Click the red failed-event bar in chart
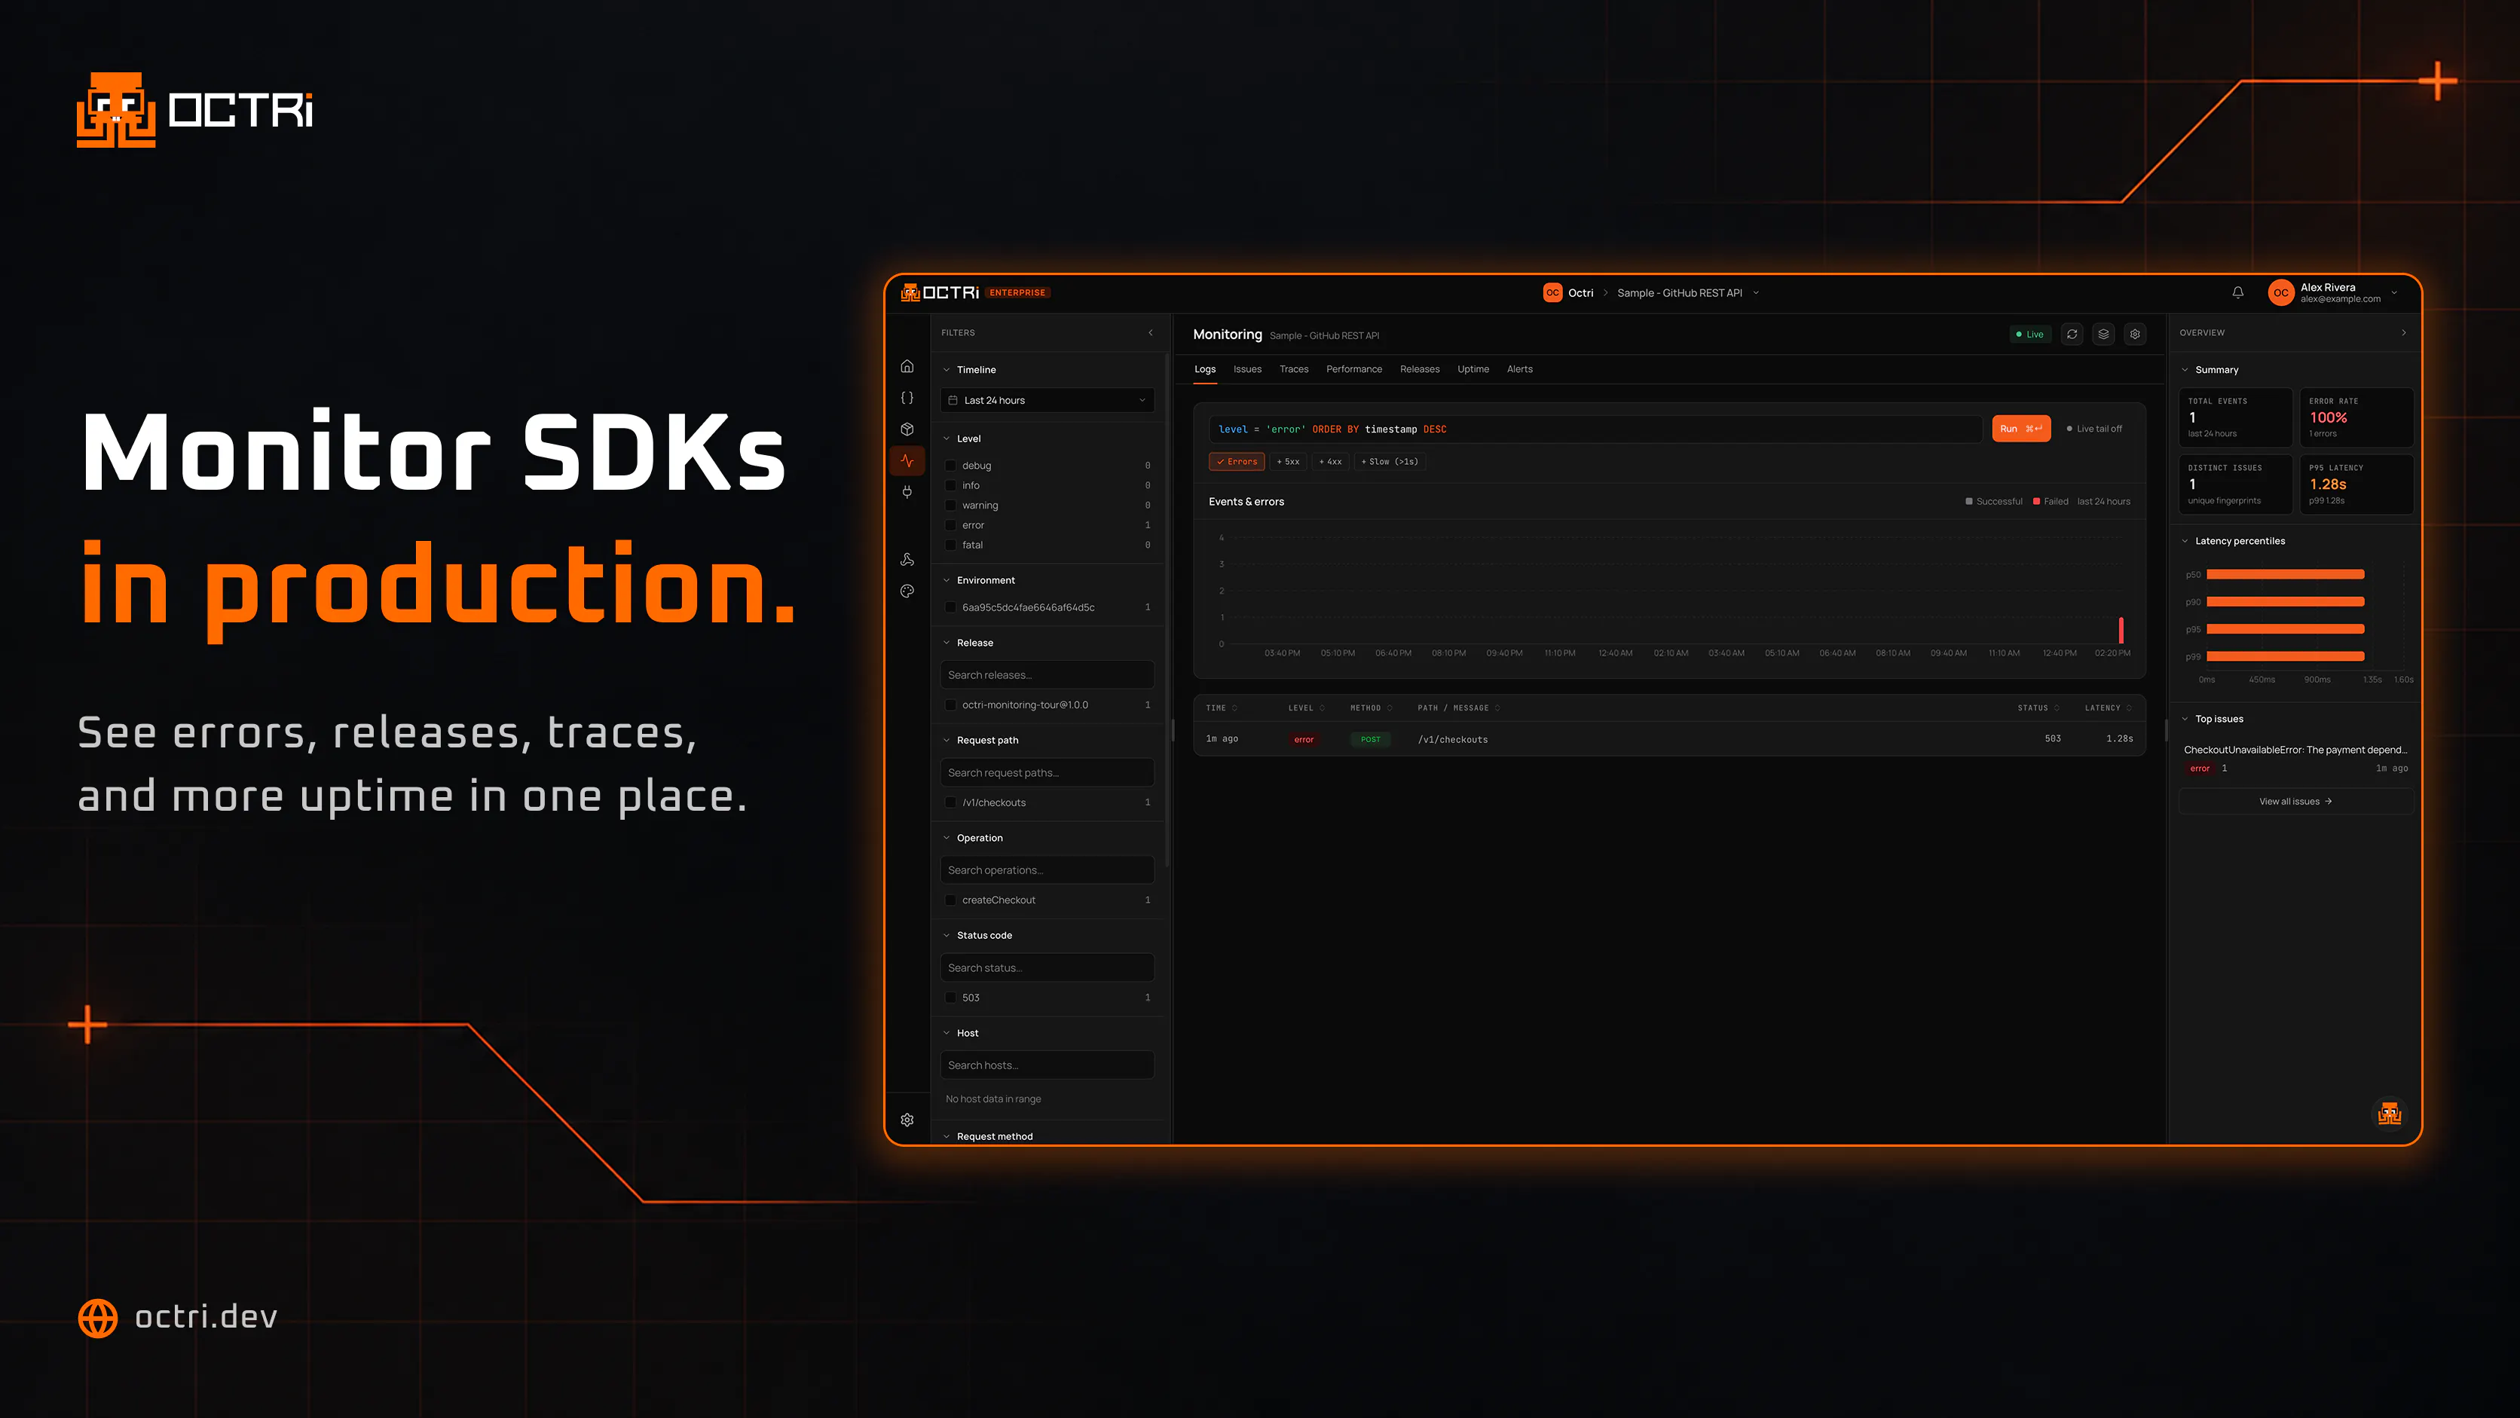Viewport: 2520px width, 1418px height. pos(2121,629)
